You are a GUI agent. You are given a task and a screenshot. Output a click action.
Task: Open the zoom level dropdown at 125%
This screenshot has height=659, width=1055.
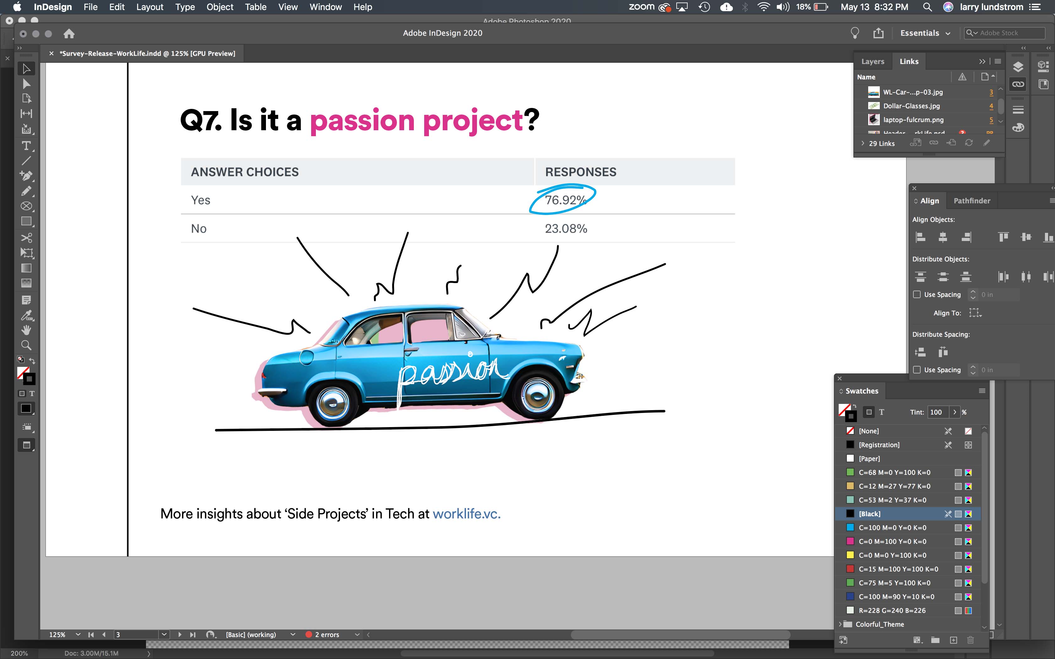[x=78, y=635]
